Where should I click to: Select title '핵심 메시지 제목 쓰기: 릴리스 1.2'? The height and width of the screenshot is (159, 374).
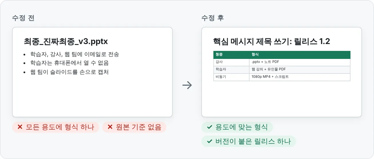[272, 41]
